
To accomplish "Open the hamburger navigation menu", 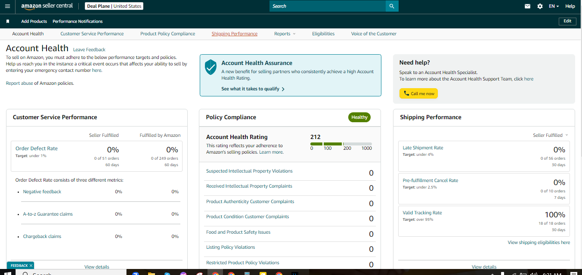I will (7, 6).
